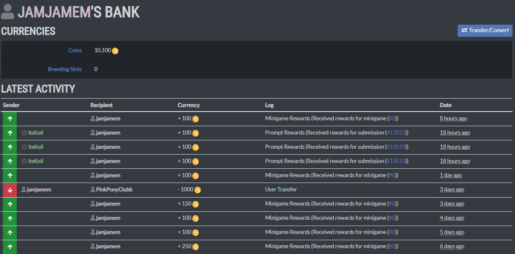Click the '4 days ago' date

[452, 218]
